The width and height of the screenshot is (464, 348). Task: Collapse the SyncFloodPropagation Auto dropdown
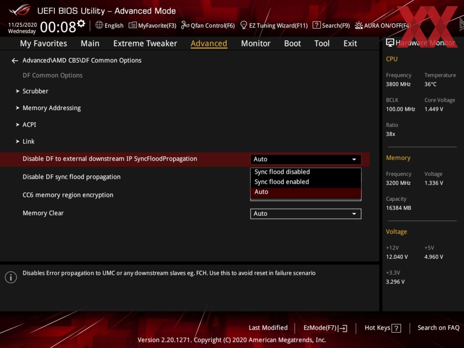(306, 159)
